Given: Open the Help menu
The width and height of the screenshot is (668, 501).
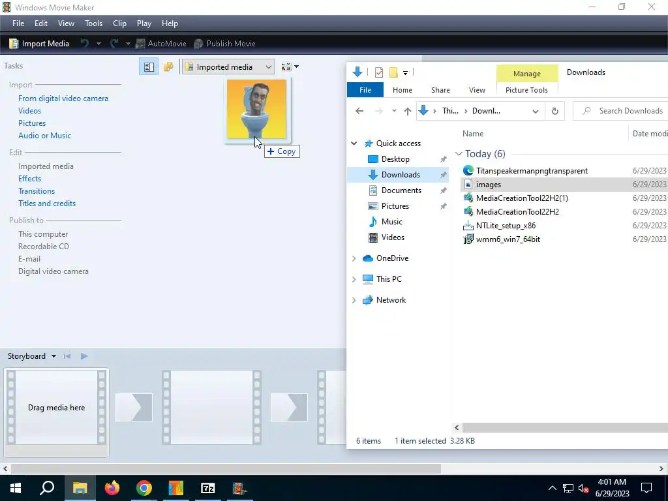Looking at the screenshot, I should click(x=170, y=23).
